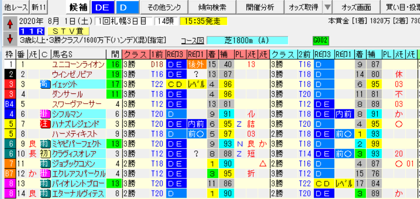Click the 掛 icon beside シフルマン
Image resolution: width=420 pixels, height=199 pixels.
(45, 114)
